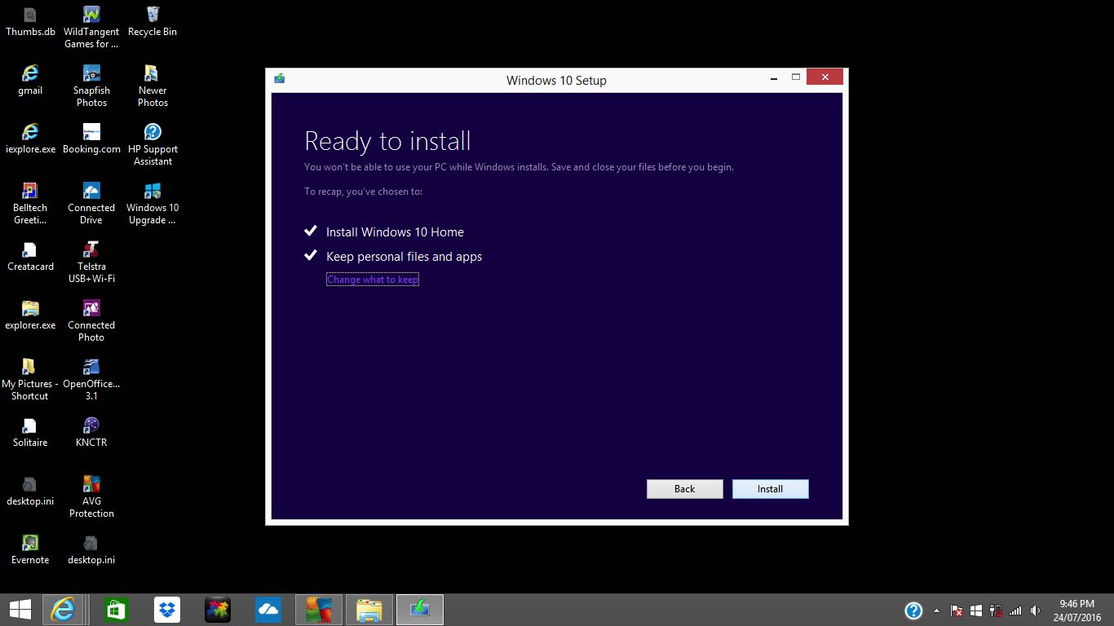The height and width of the screenshot is (626, 1114).
Task: Select the desktop.ini icon above Evernote
Action: [x=30, y=492]
